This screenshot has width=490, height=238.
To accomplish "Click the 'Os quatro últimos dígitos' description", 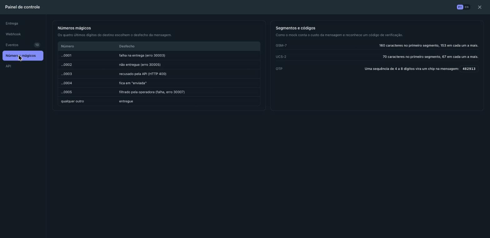I will click(x=115, y=35).
